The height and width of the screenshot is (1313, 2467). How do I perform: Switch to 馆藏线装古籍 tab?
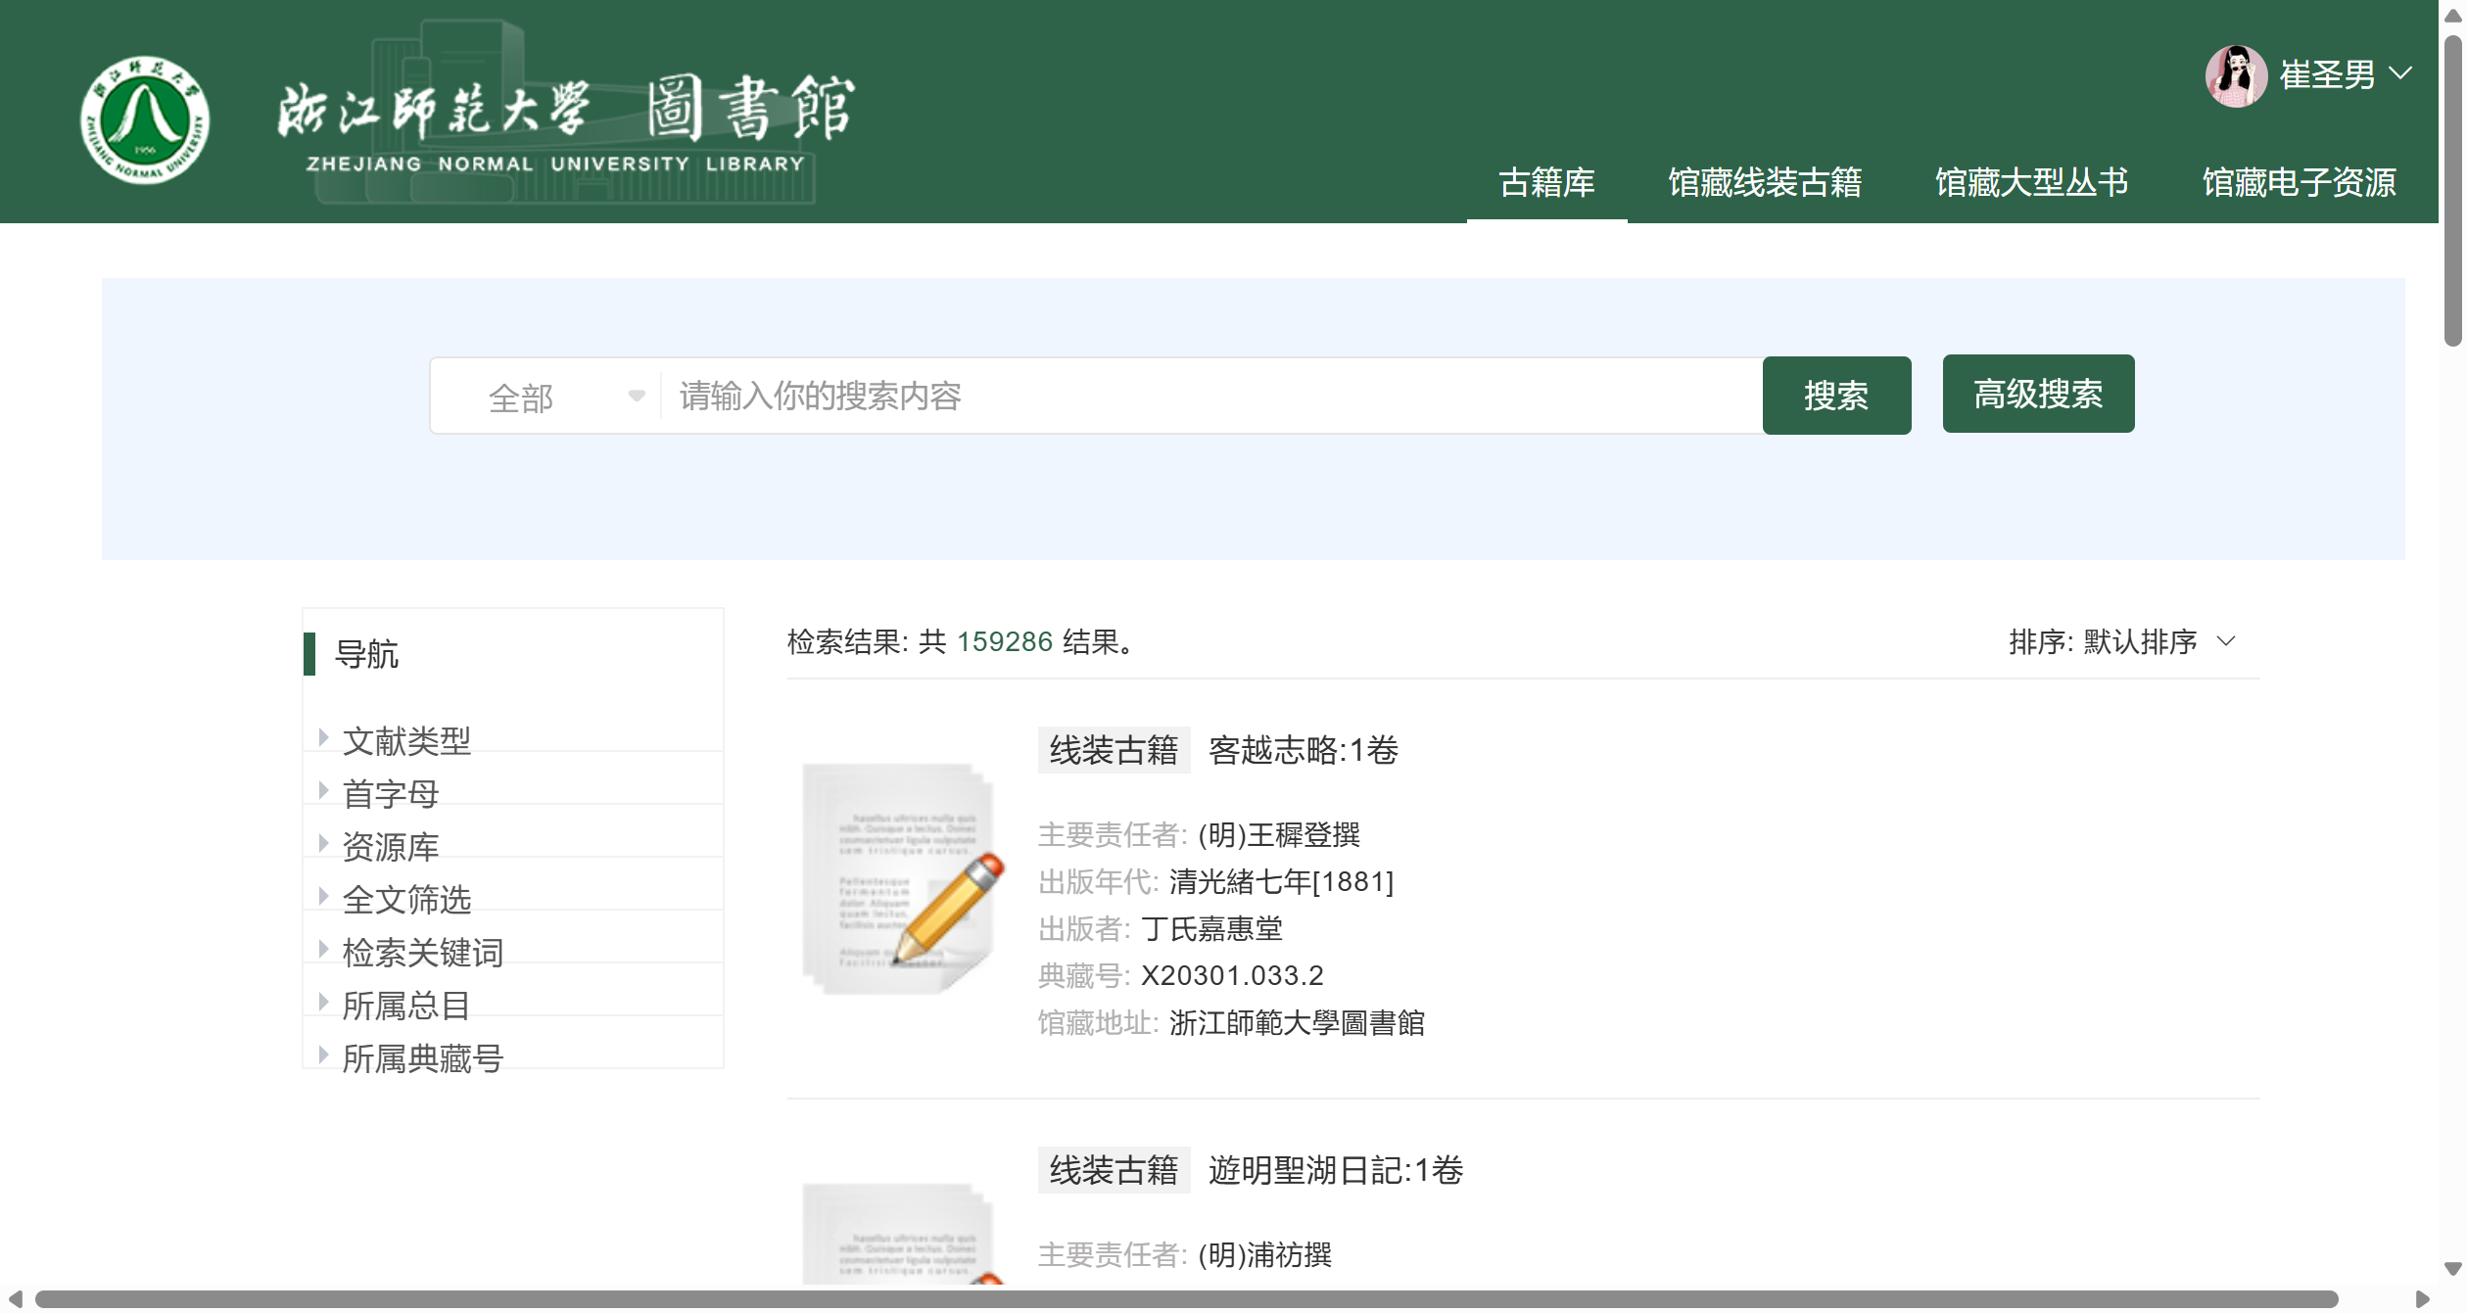point(1765,183)
